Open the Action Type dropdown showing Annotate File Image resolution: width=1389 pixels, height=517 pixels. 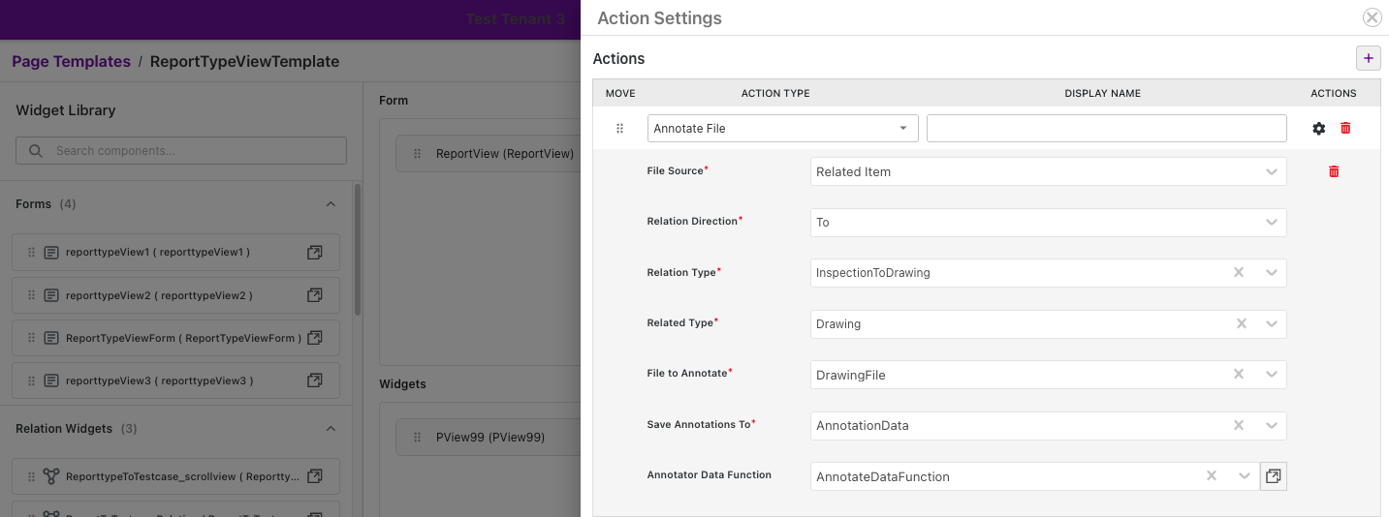782,129
